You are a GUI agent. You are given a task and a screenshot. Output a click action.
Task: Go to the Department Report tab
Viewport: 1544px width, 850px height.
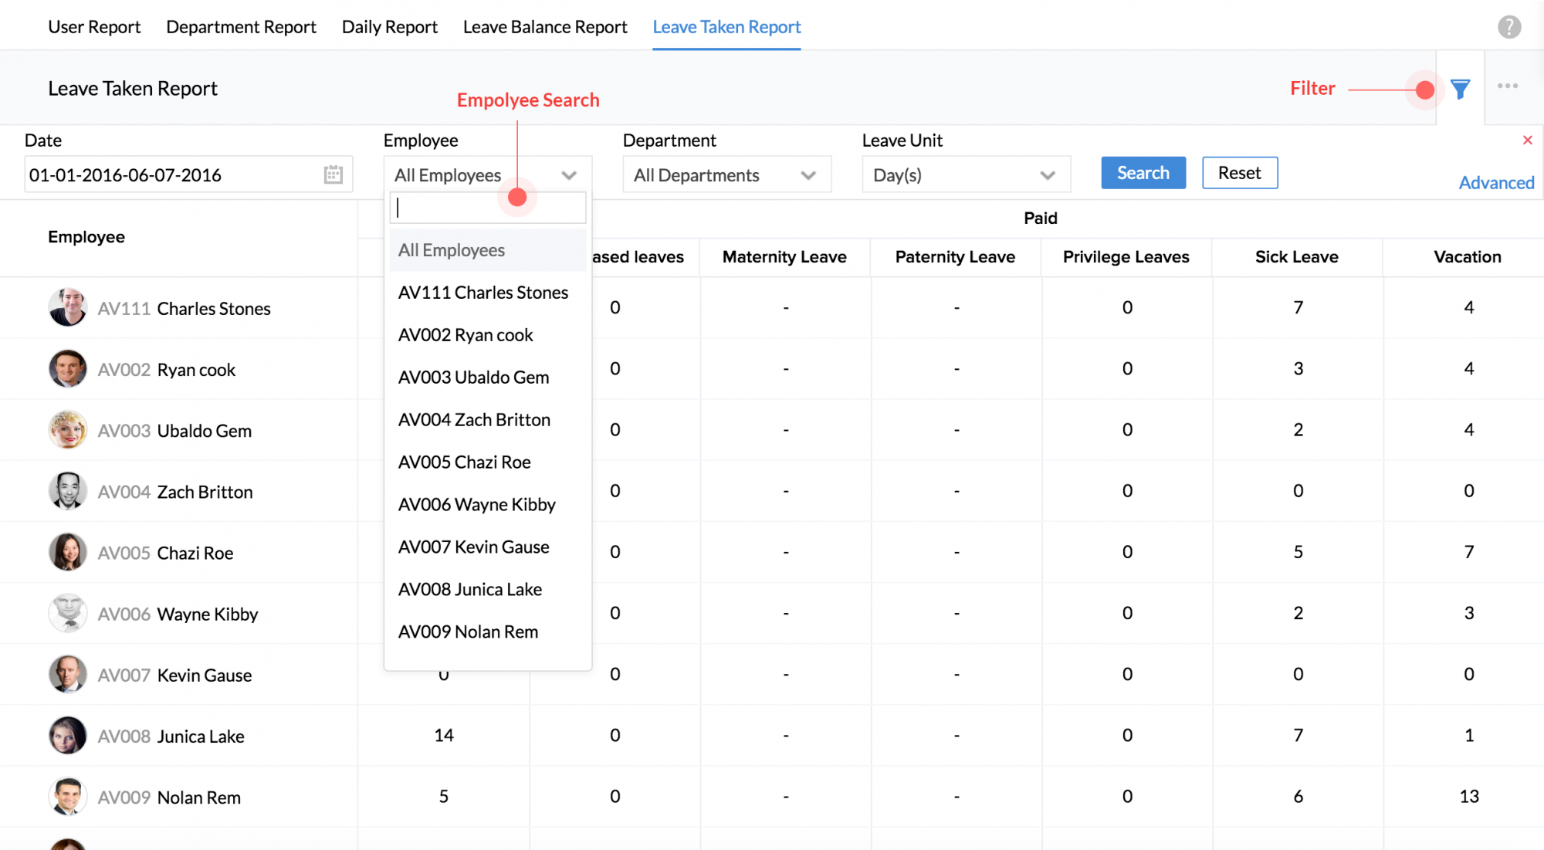point(241,27)
